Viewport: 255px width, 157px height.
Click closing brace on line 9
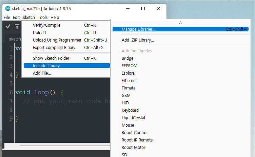point(17,119)
